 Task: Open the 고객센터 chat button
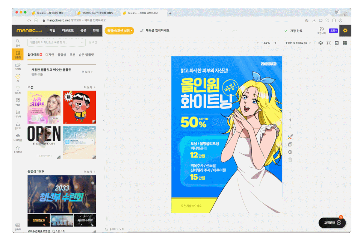tap(332, 222)
